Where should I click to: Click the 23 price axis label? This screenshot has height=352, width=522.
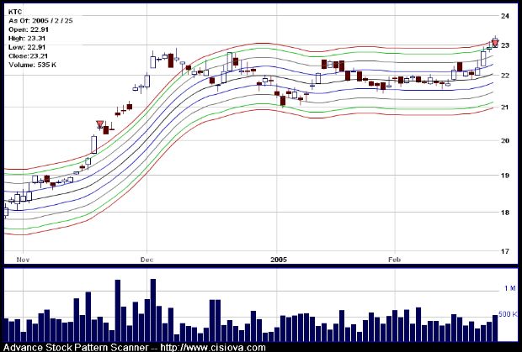pyautogui.click(x=505, y=45)
